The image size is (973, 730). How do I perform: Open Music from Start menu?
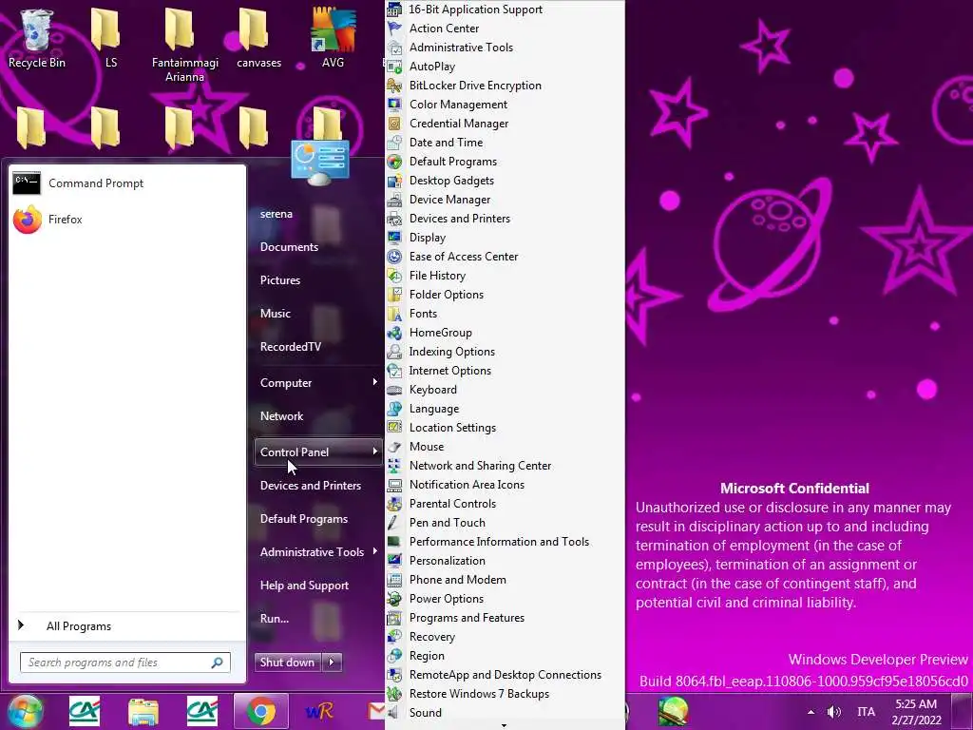(x=276, y=314)
